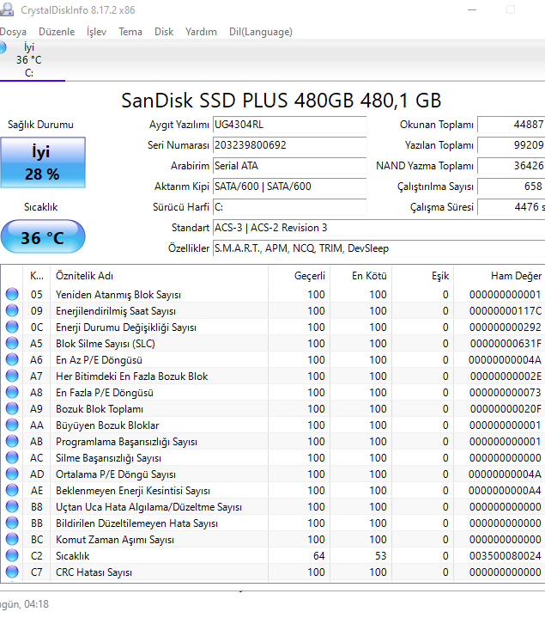Screen dimensions: 545x618
Task: Click status icon for Ortalama P/E Döngü Sayısı
Action: 12,474
